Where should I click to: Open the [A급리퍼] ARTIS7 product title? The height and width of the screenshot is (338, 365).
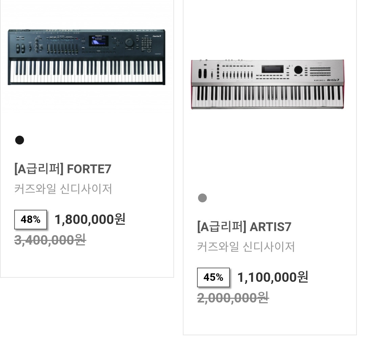click(x=244, y=227)
